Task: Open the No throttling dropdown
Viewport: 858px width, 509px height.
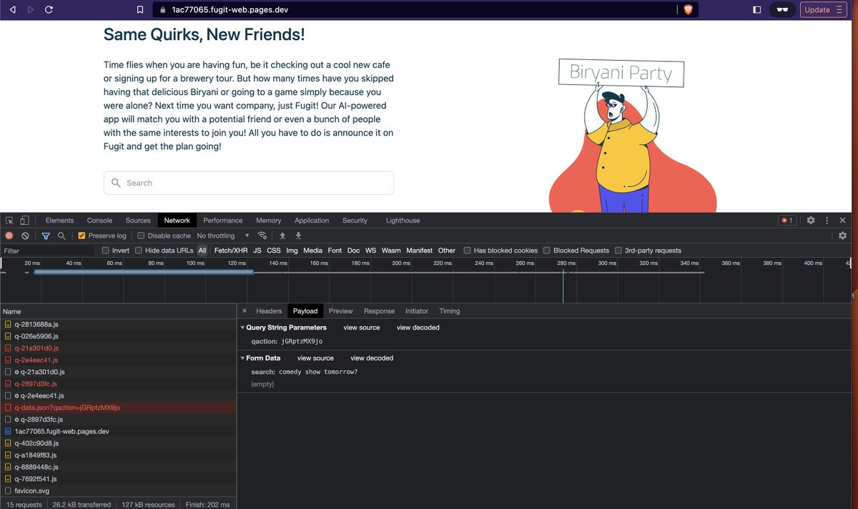Action: click(223, 236)
